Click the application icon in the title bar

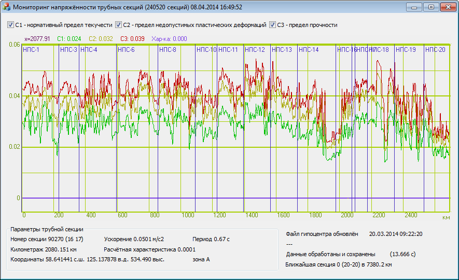6,7
